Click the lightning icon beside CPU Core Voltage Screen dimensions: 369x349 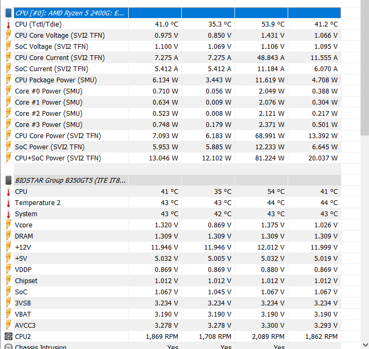point(8,35)
